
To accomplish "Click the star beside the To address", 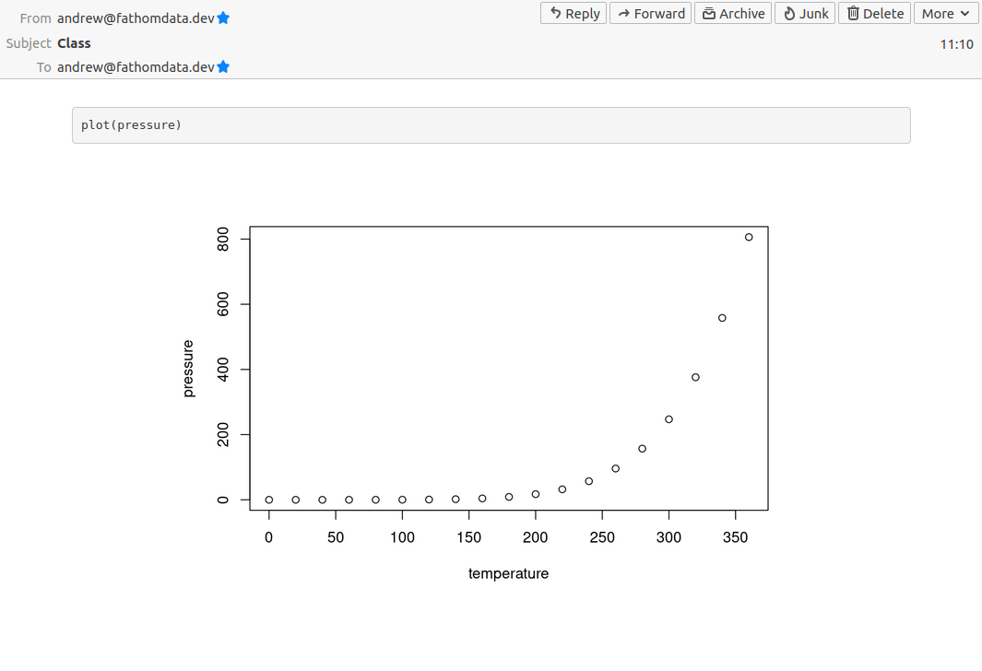I will 223,67.
